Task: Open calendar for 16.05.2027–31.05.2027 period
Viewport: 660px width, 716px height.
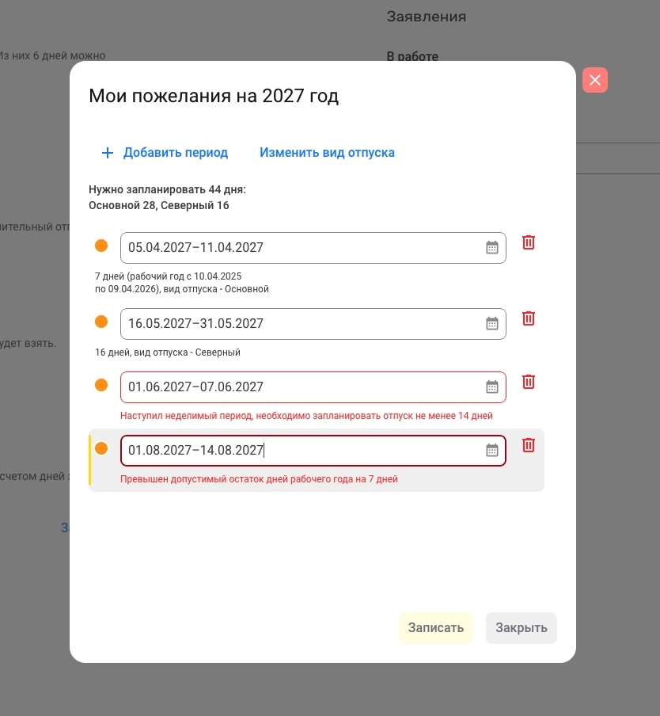Action: 491,324
